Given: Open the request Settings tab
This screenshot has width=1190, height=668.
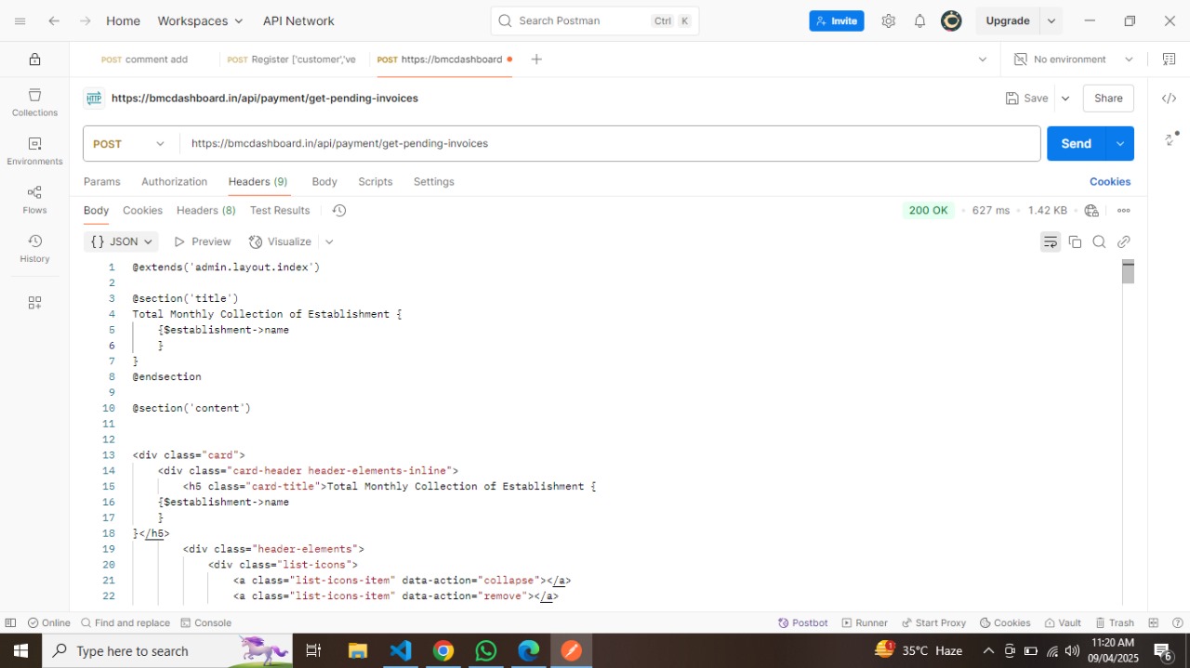Looking at the screenshot, I should coord(434,182).
